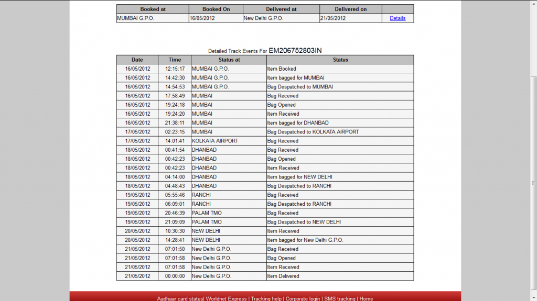
Task: Select time cell 10:30:30
Action: point(175,231)
